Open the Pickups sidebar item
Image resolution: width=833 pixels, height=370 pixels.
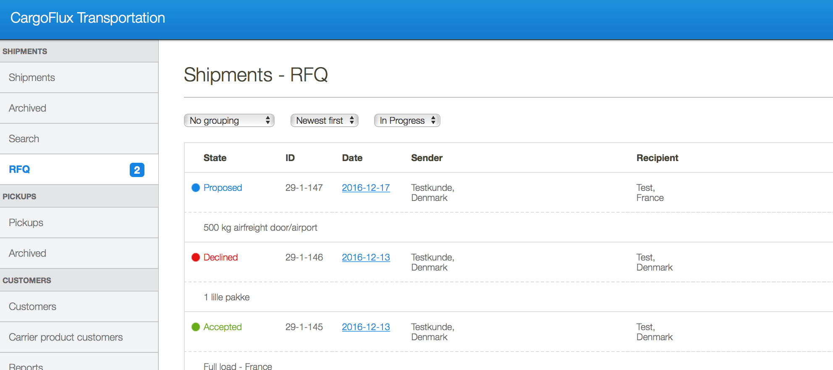tap(26, 223)
